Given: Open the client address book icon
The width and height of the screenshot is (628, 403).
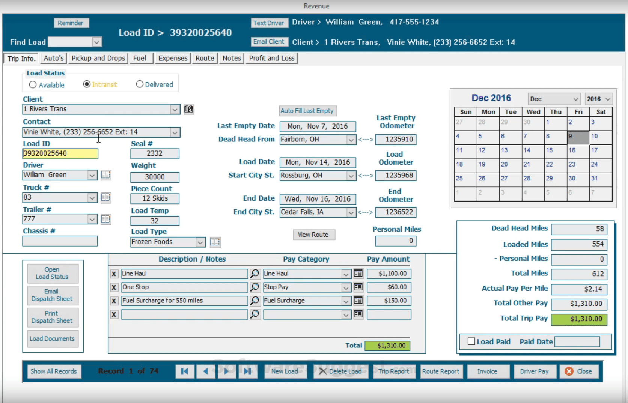Looking at the screenshot, I should tap(188, 109).
